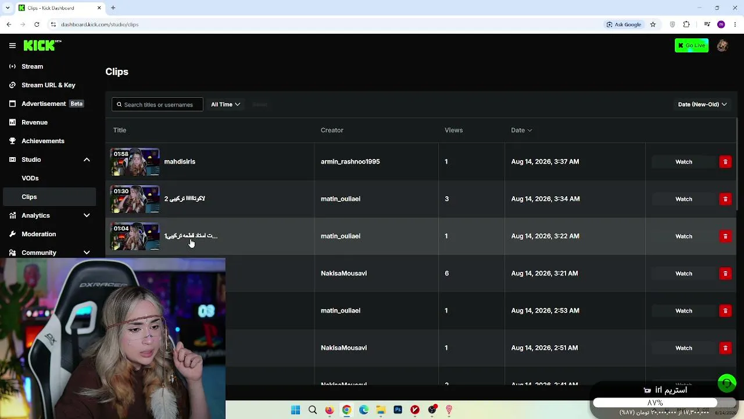Screen dimensions: 744x419
Task: Watch the NakisaMousavi clip from 3:21 AM
Action: pos(684,274)
